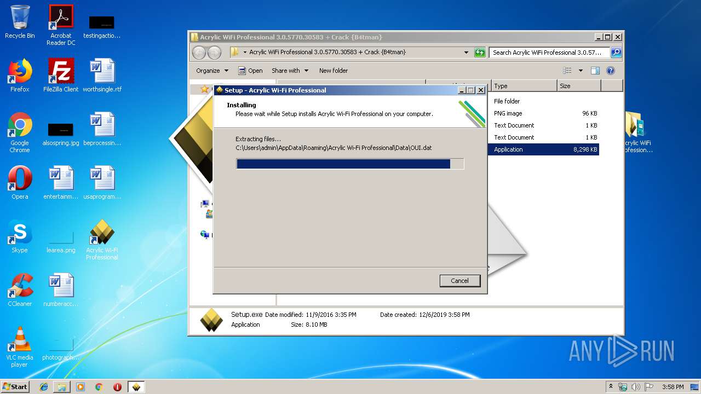
Task: Select the worthsingle.rtf document icon
Action: point(102,76)
